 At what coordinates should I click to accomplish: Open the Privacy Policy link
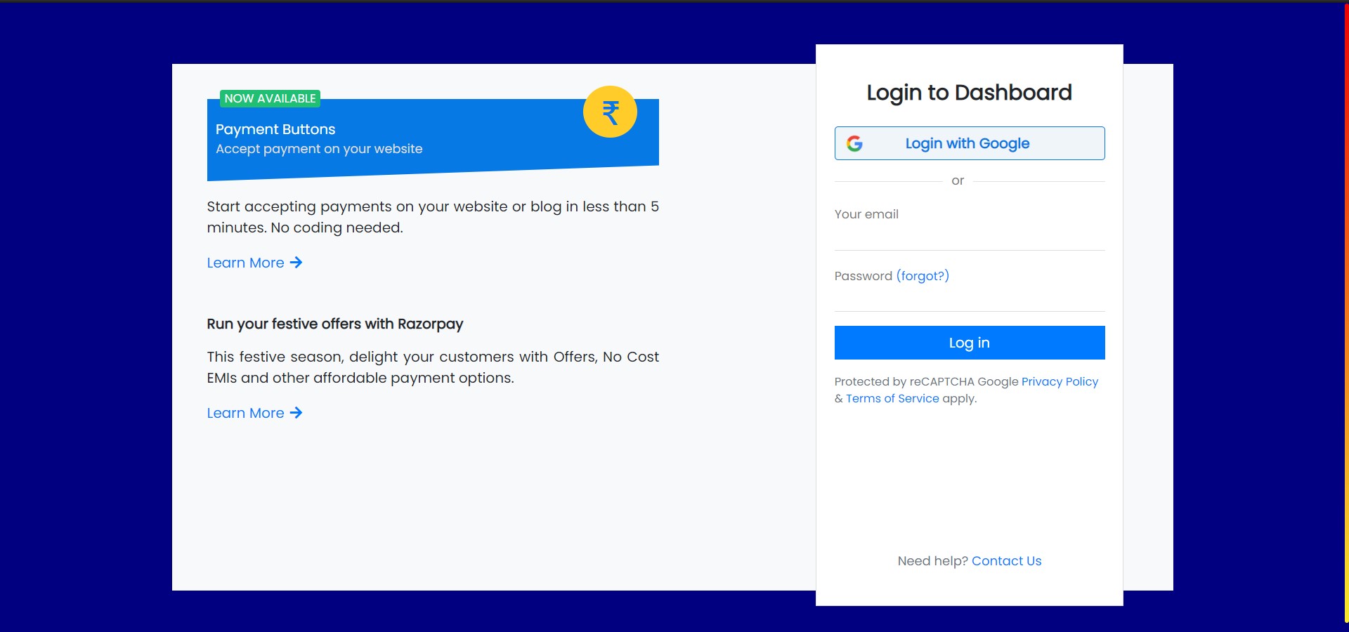1060,381
